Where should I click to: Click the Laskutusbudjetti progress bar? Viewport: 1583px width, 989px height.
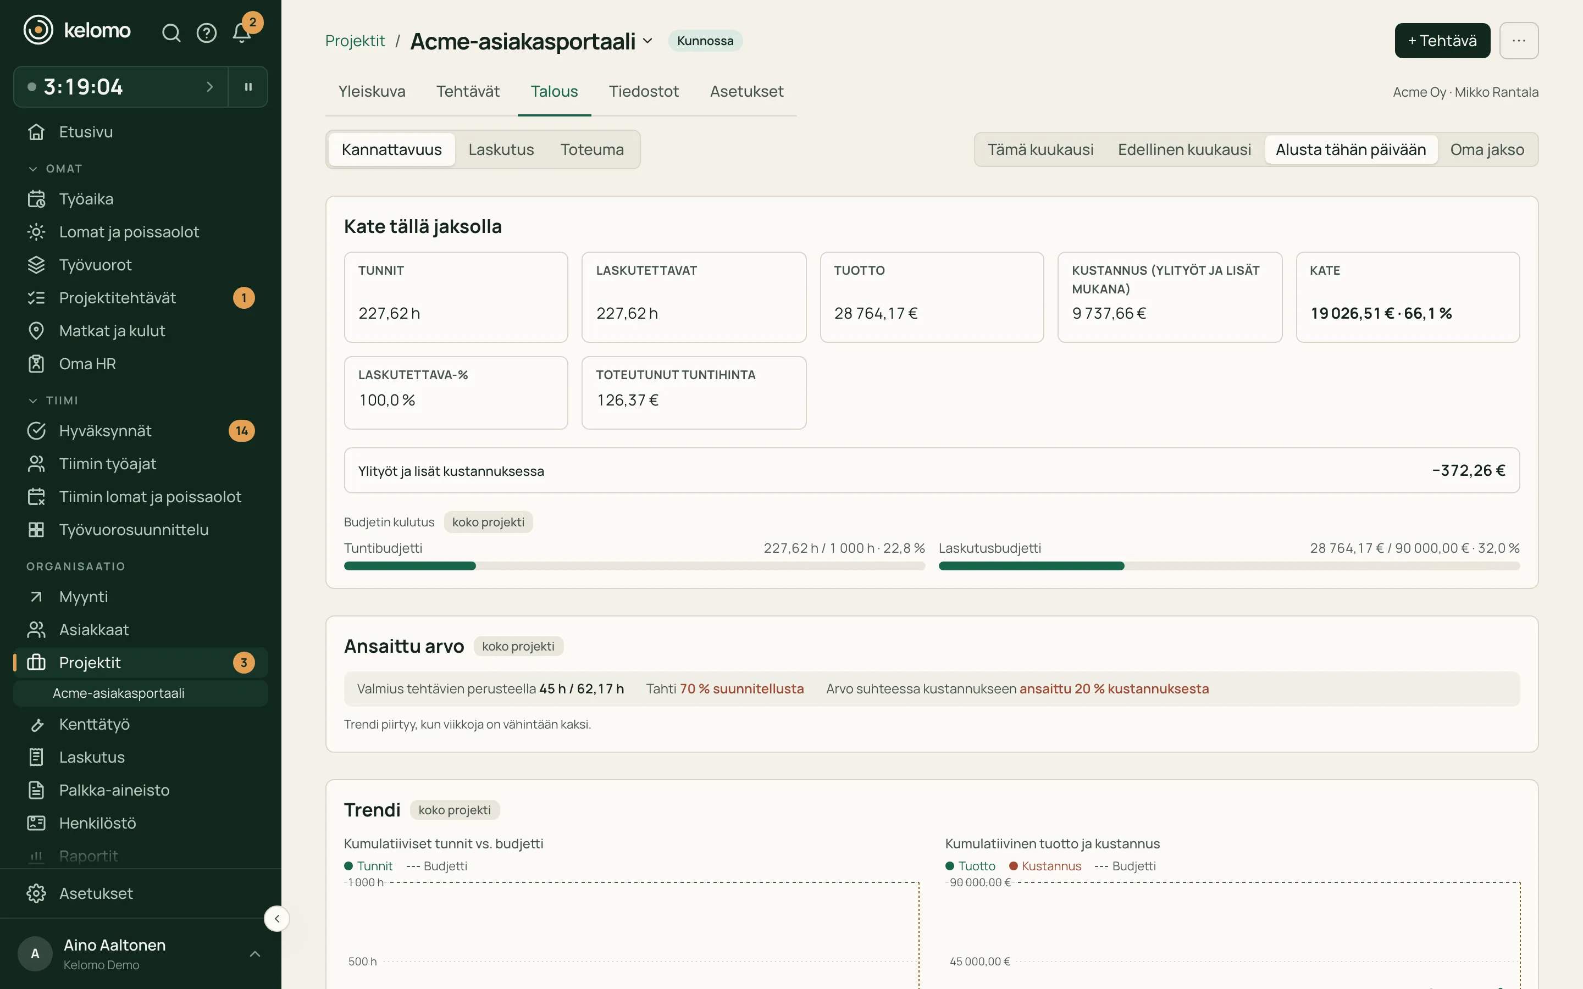tap(1228, 566)
